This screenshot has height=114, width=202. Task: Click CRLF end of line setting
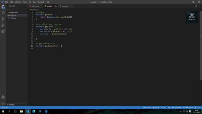coord(168,108)
